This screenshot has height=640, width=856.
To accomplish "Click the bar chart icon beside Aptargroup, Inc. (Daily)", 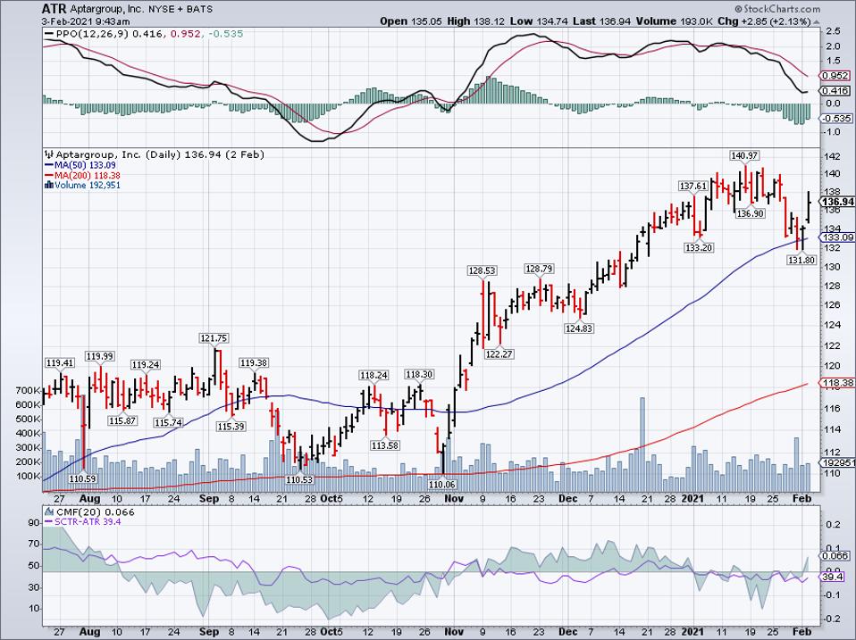I will 49,154.
